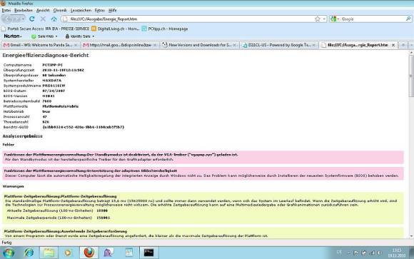
Task: Switch to the Gmail Welcome to Panda tab
Action: 41,45
